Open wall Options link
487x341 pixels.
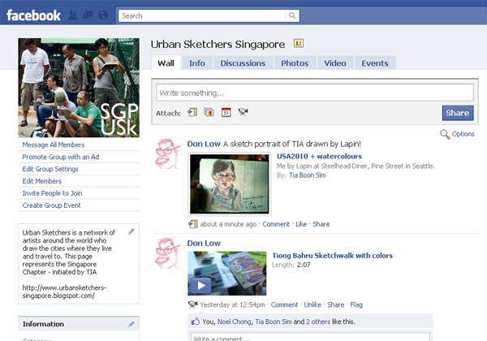coord(463,134)
